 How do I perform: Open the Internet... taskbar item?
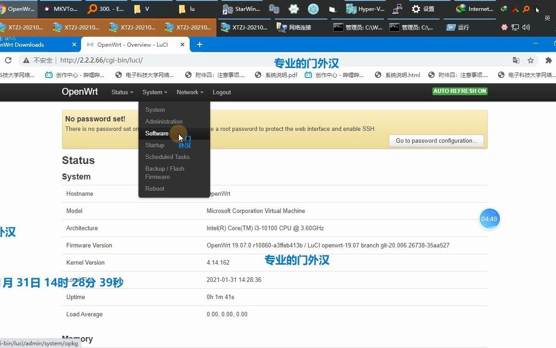[x=475, y=9]
